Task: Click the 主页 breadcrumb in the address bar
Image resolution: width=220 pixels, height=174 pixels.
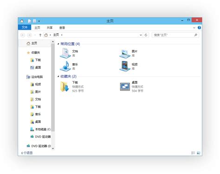Action: click(56, 35)
